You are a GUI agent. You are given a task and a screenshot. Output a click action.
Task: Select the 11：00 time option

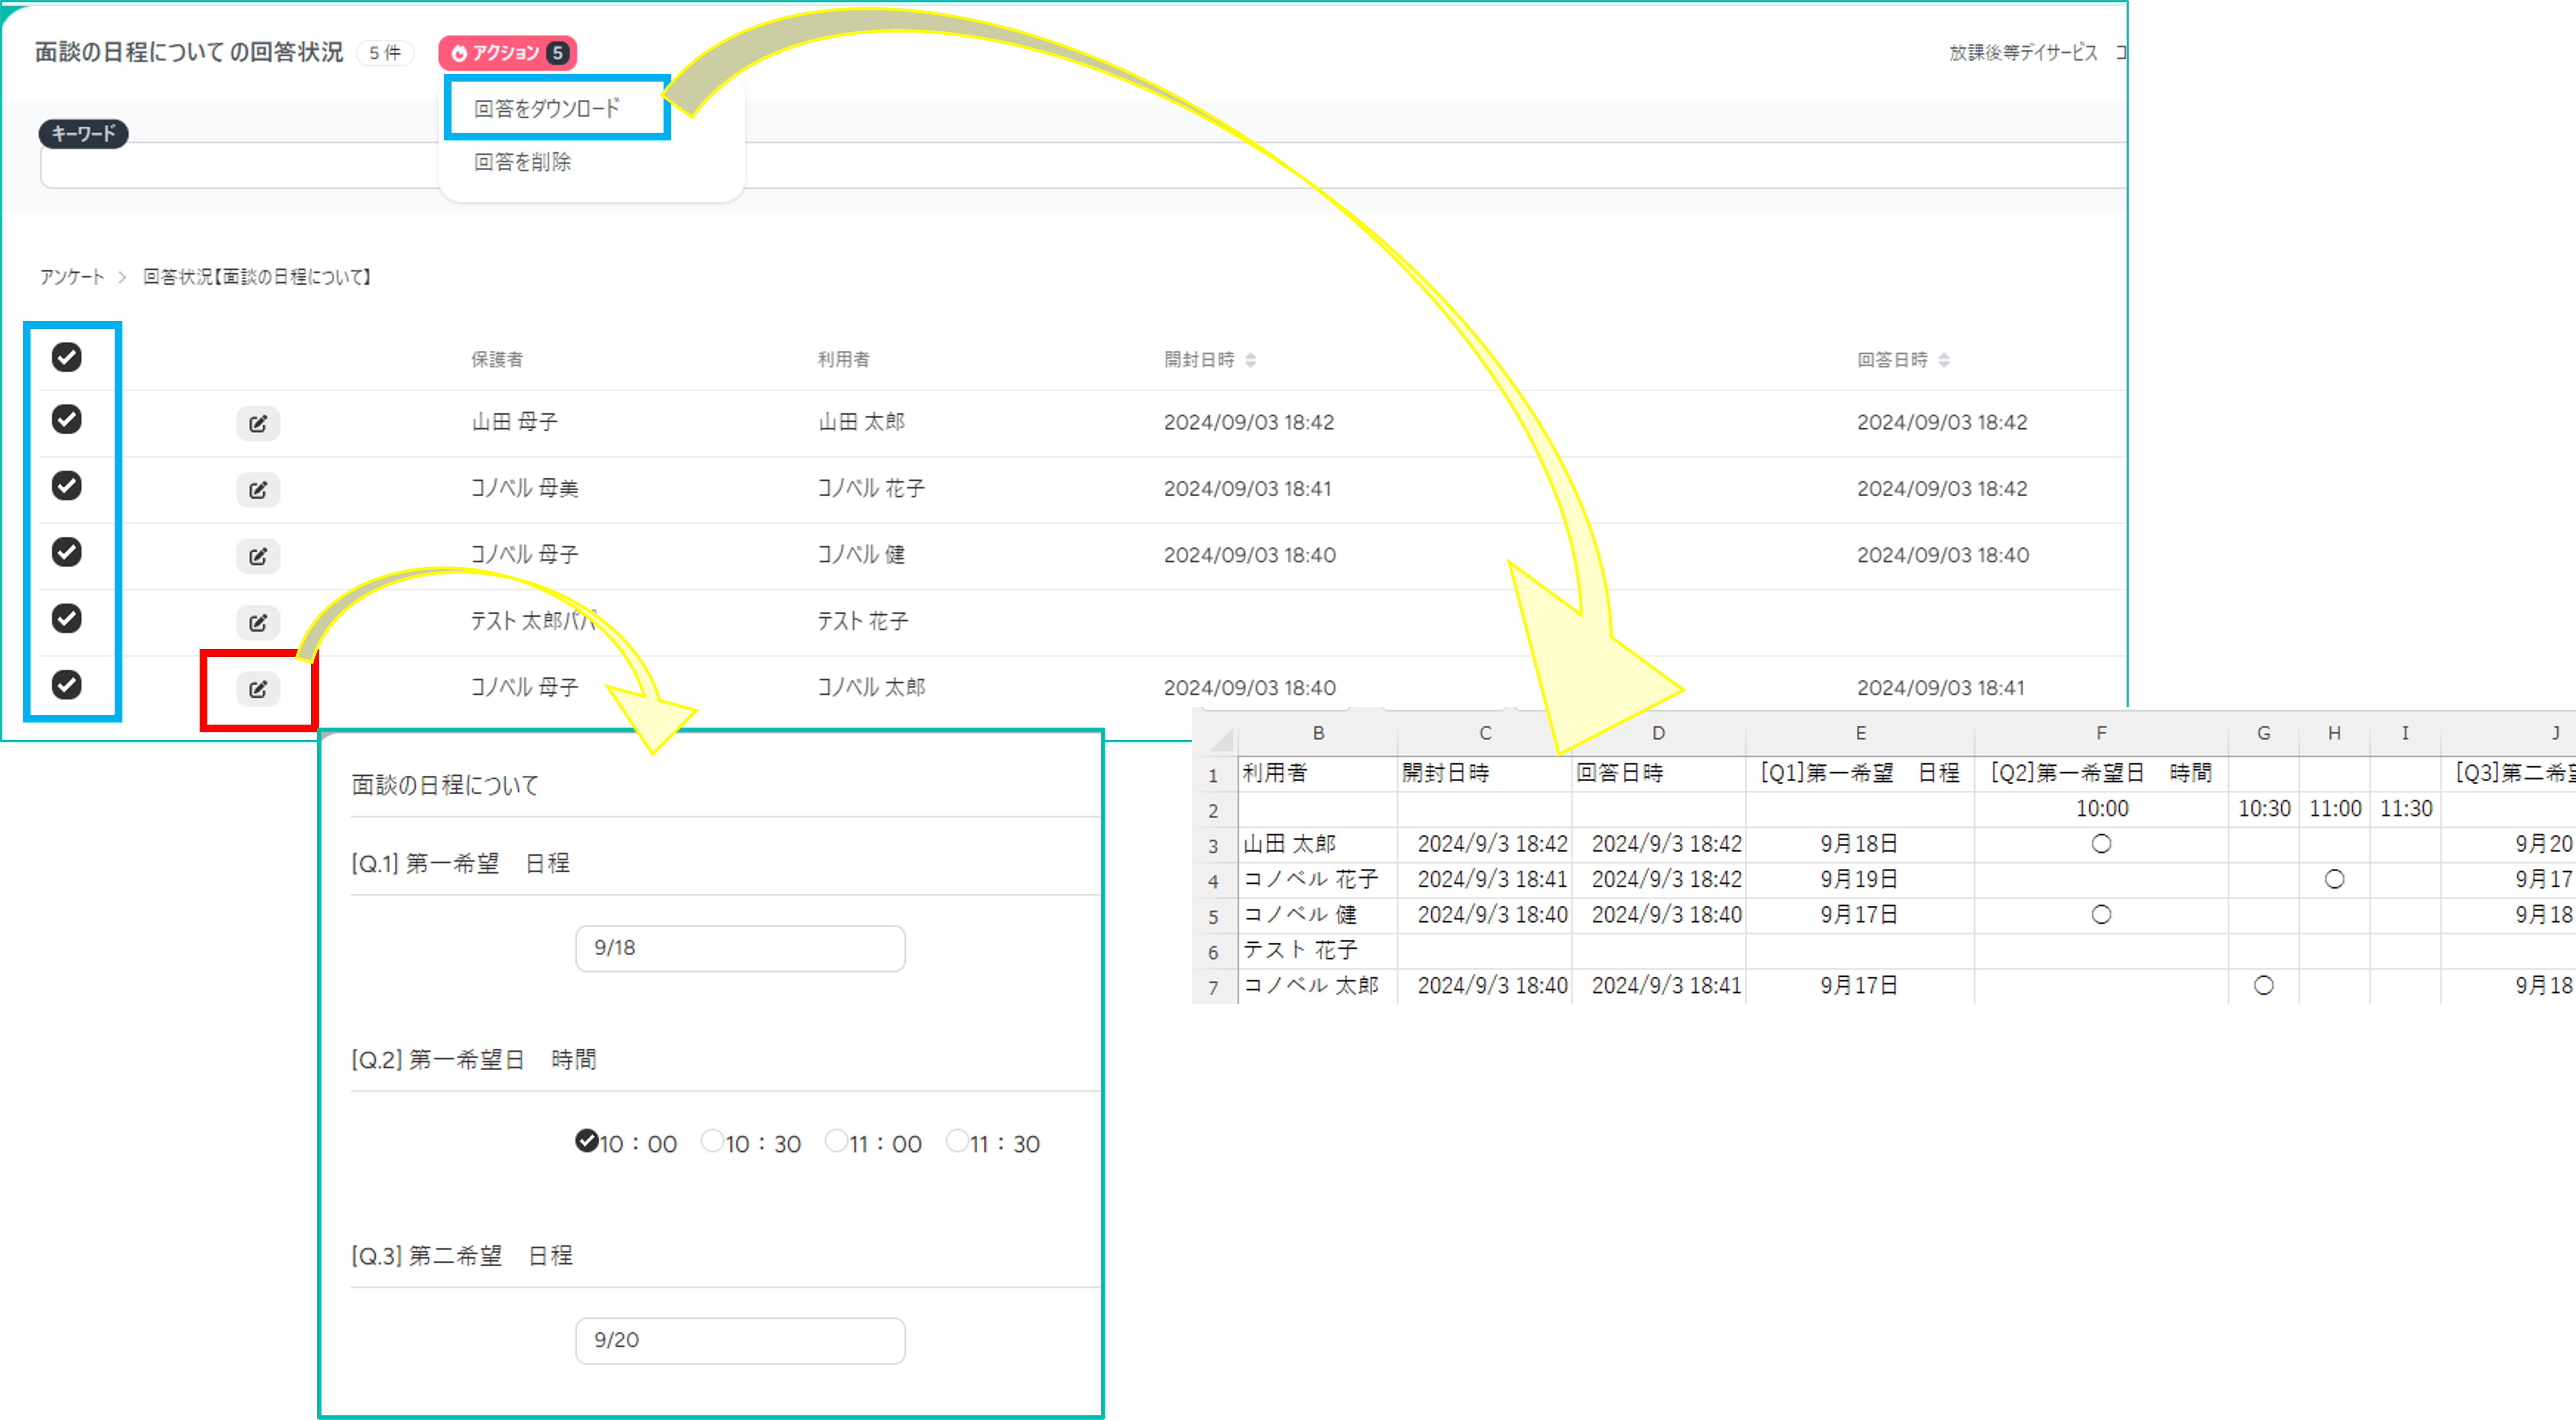836,1140
